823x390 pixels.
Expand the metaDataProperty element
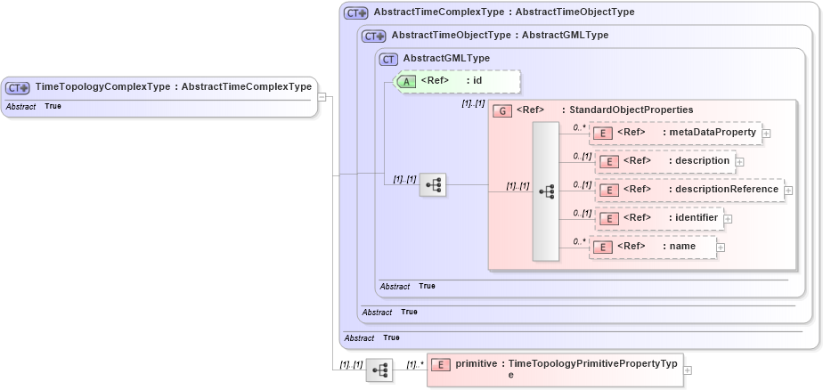click(x=766, y=134)
